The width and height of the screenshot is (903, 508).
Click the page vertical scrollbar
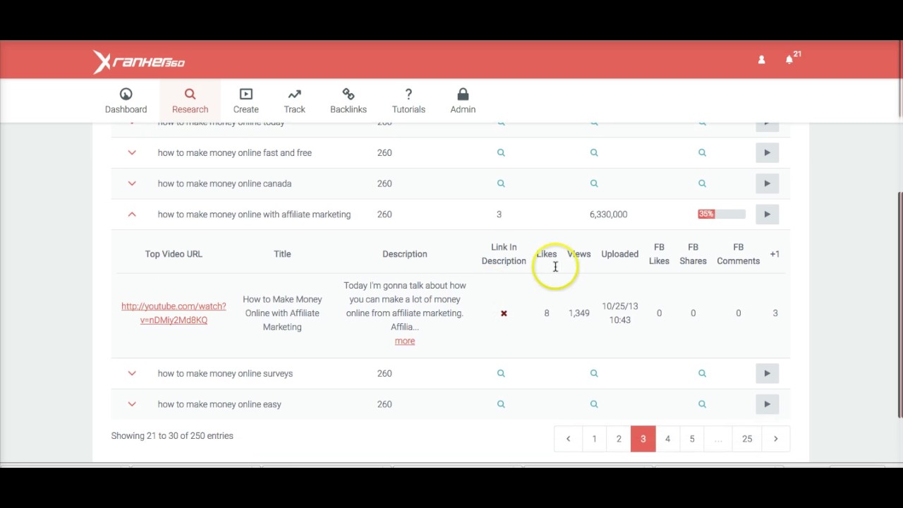click(899, 305)
